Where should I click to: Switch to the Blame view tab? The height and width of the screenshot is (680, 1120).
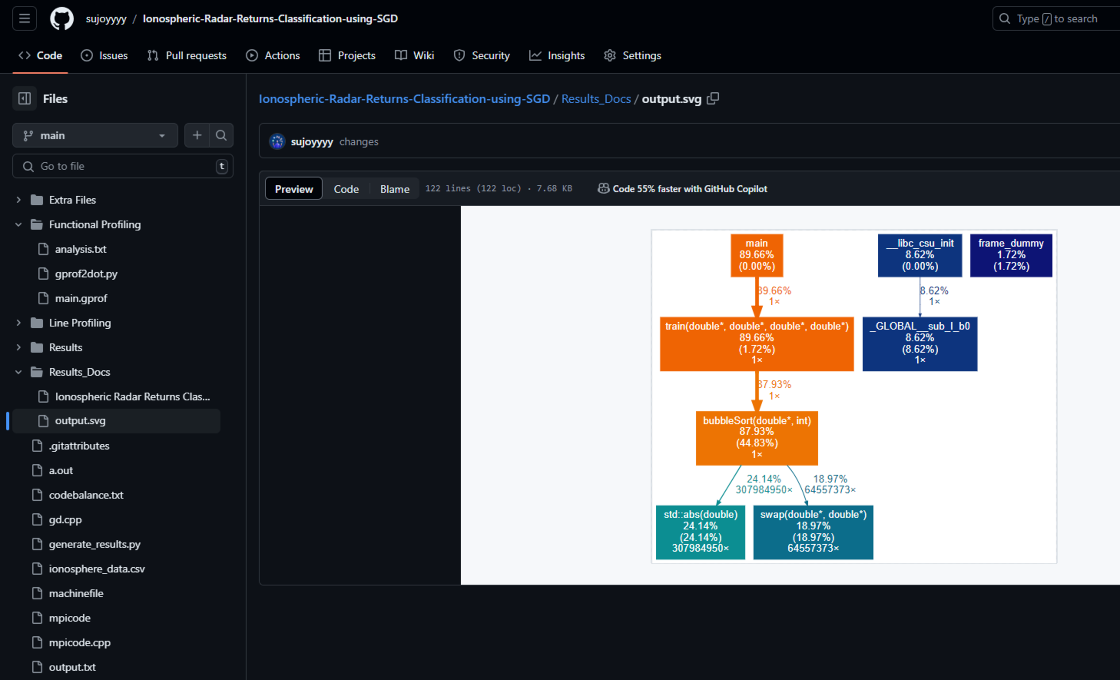[x=395, y=188]
